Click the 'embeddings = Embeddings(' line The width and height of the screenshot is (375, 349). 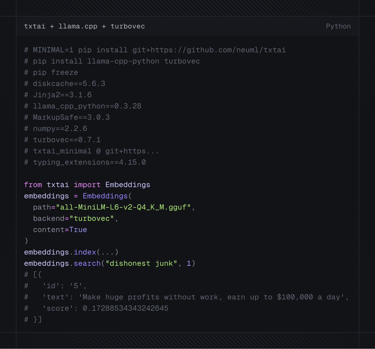[78, 196]
